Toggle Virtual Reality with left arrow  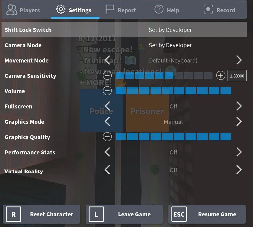[107, 170]
